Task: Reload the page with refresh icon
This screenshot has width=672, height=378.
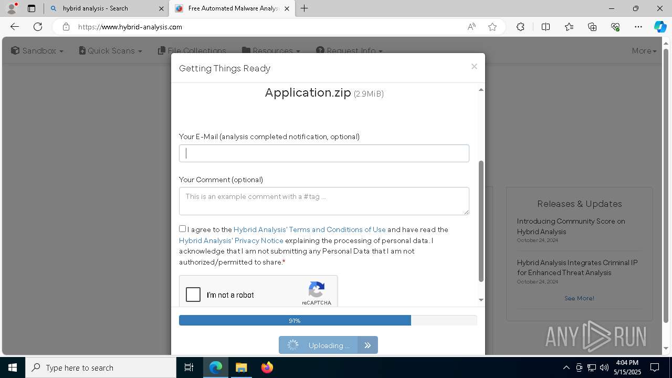Action: point(38,27)
